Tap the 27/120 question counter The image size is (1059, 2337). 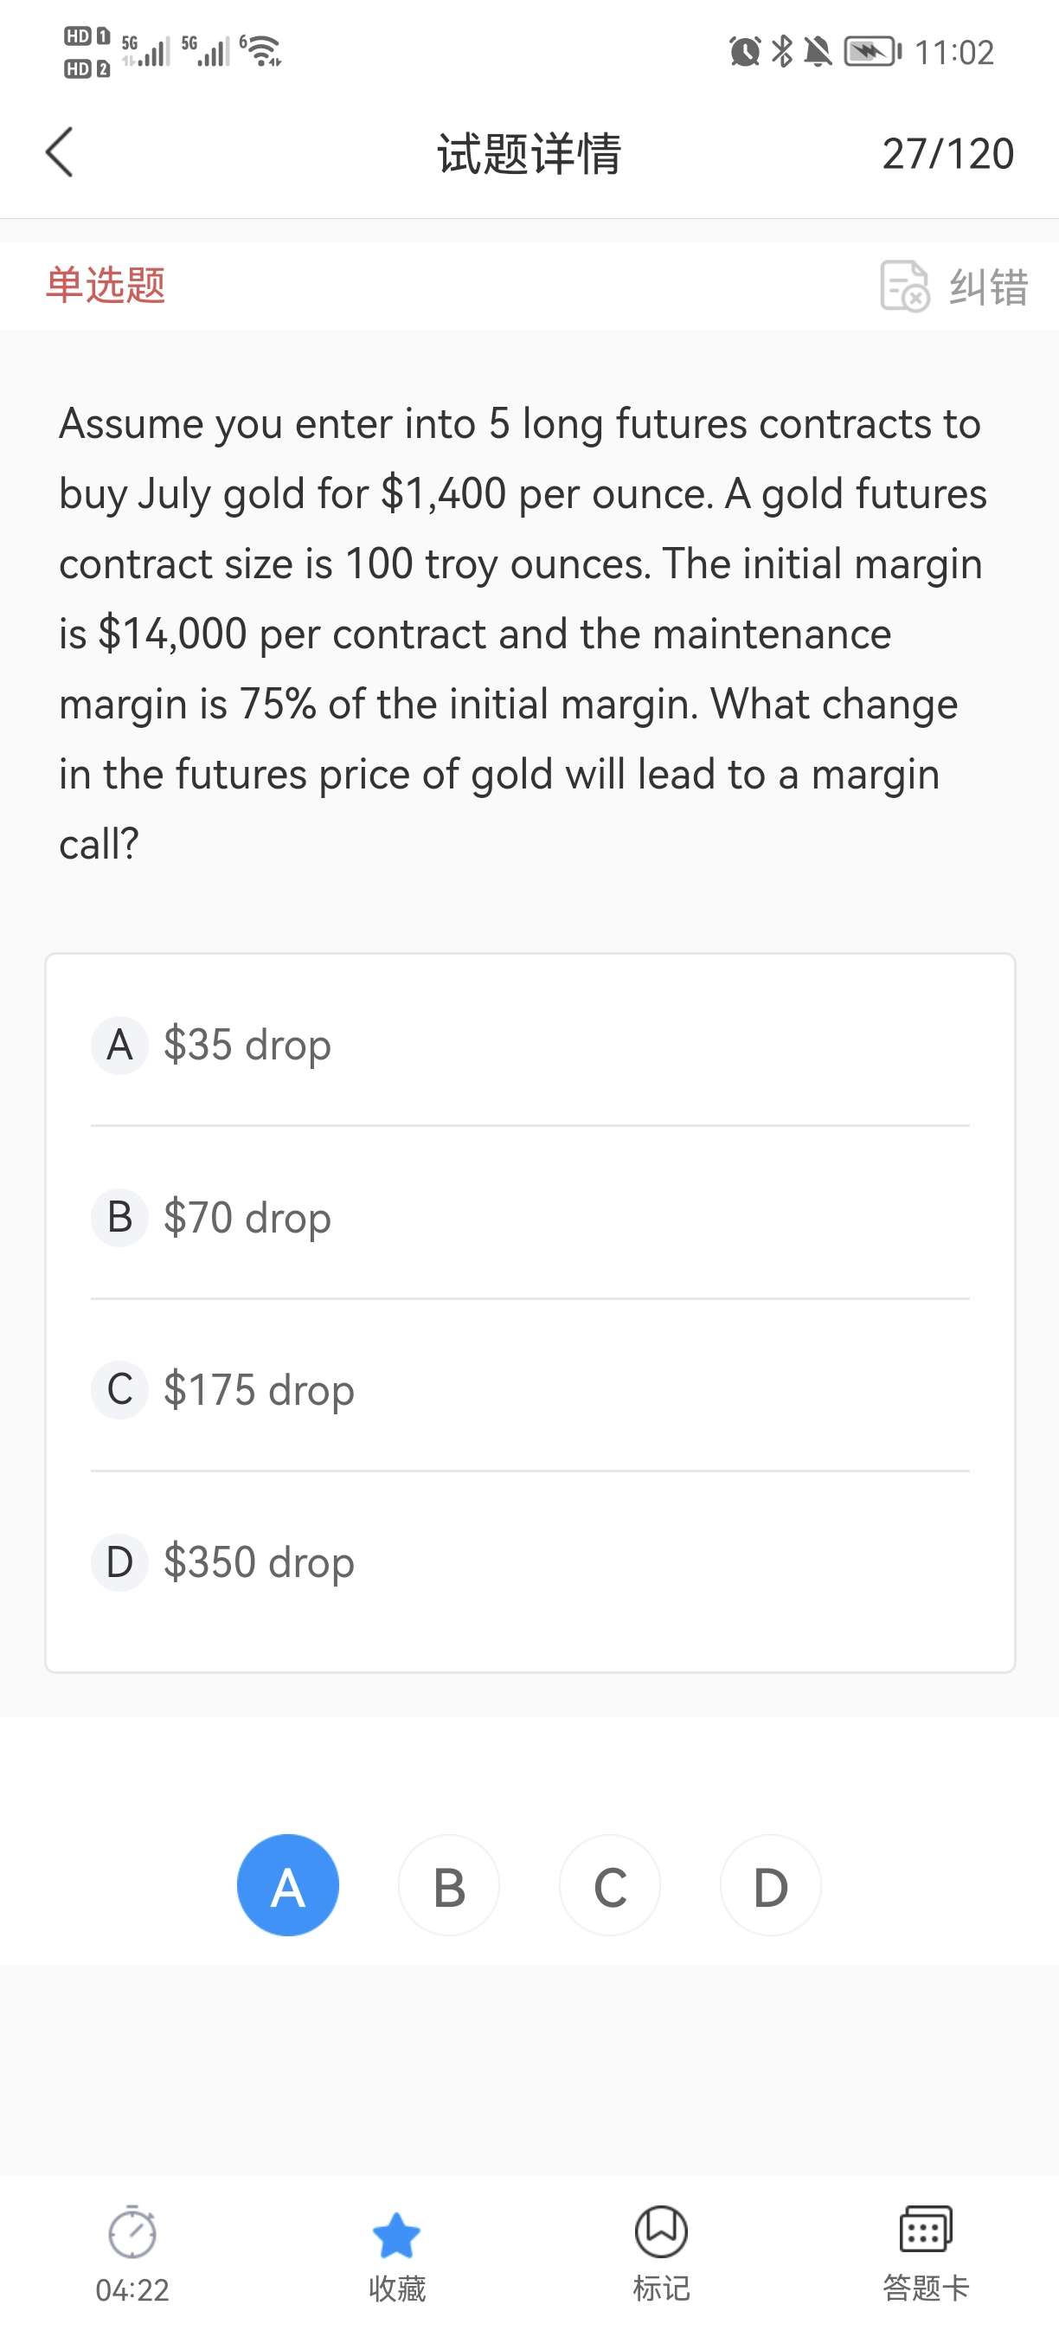click(x=947, y=153)
